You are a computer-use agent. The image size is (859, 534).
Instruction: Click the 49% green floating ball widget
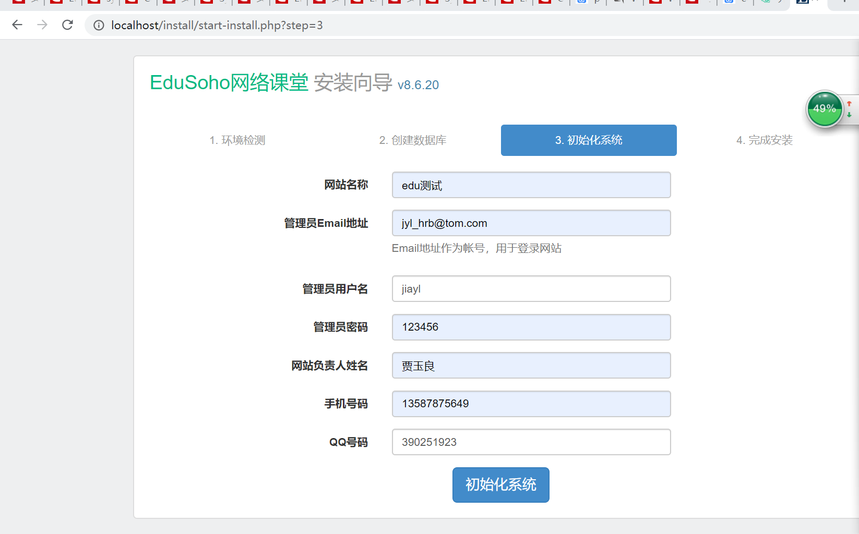tap(825, 108)
